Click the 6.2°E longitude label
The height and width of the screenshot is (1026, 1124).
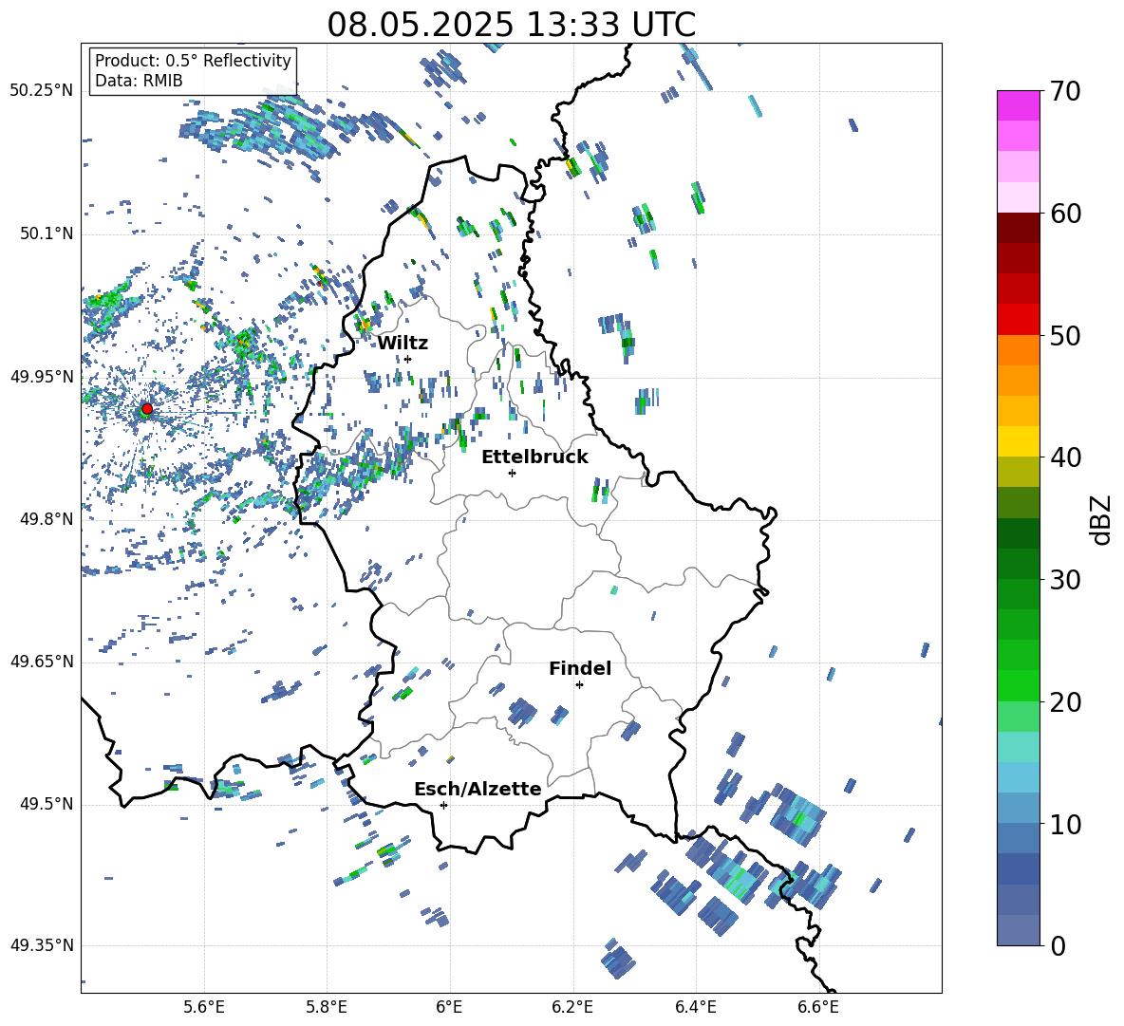pyautogui.click(x=572, y=1007)
